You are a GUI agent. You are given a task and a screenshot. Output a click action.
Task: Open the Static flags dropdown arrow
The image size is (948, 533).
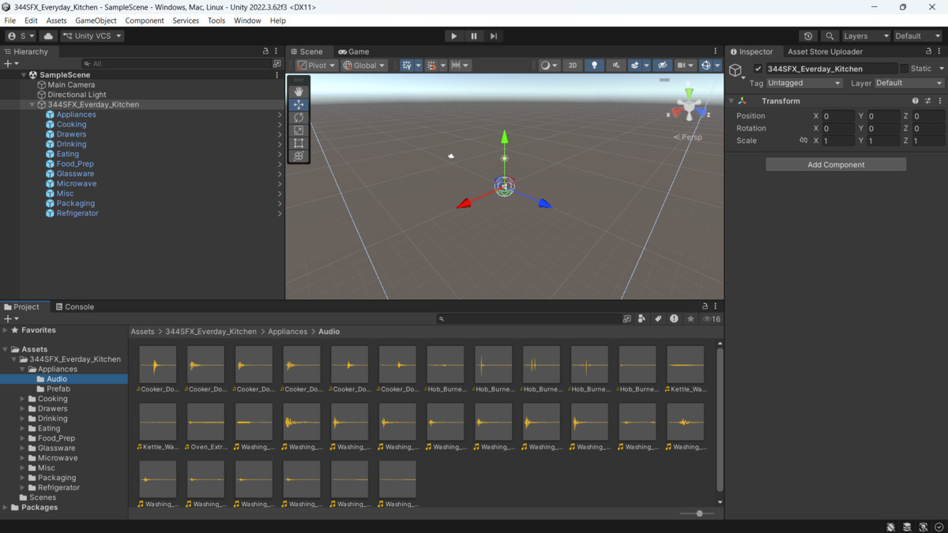click(x=940, y=69)
